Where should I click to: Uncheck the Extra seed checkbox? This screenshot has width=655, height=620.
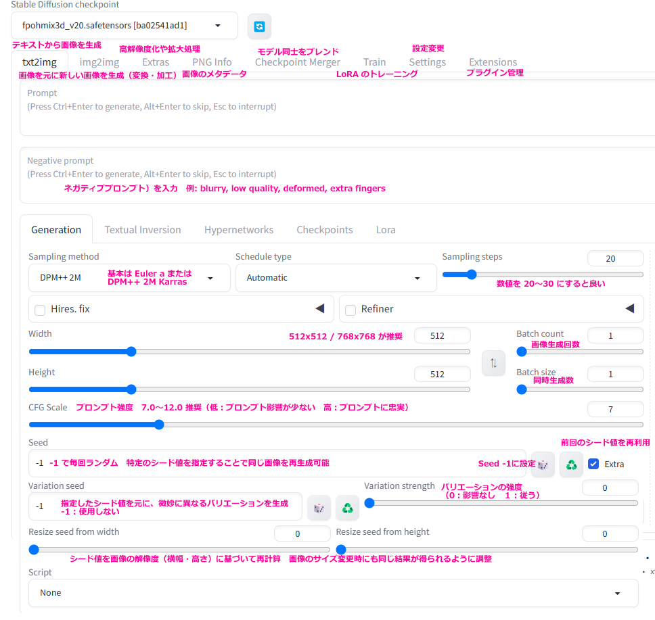(593, 464)
